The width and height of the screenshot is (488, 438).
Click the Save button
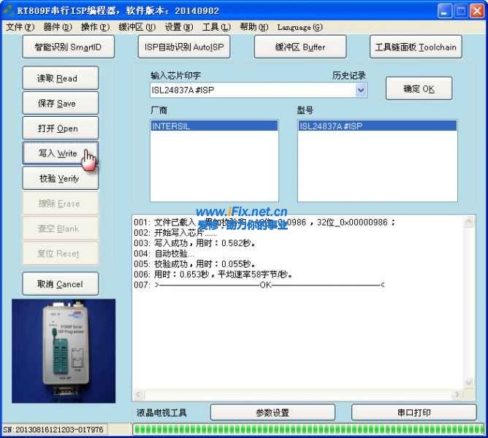pyautogui.click(x=58, y=104)
